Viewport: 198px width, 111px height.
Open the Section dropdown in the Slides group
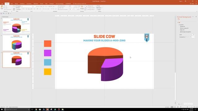(x=19, y=10)
